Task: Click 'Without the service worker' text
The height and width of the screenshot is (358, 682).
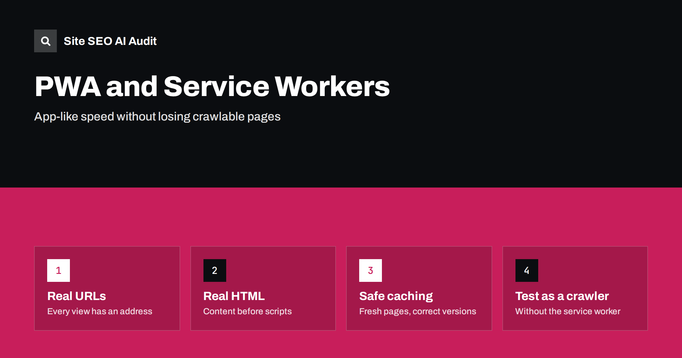Action: 568,311
